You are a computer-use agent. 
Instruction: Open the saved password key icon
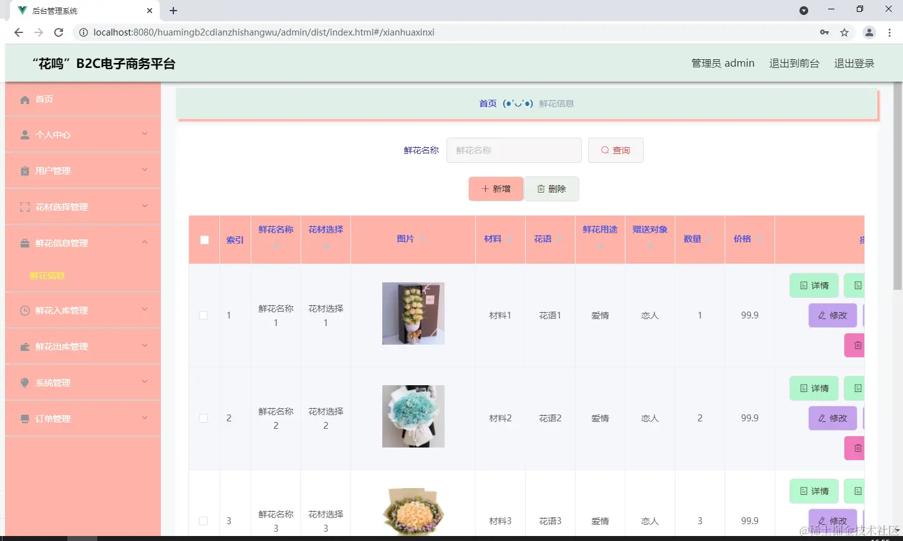[x=824, y=32]
